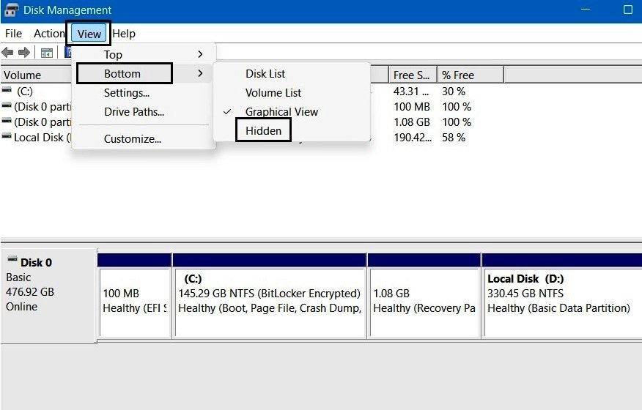Click the Disk 0 Basic disk label
The height and width of the screenshot is (410, 642).
[48, 297]
